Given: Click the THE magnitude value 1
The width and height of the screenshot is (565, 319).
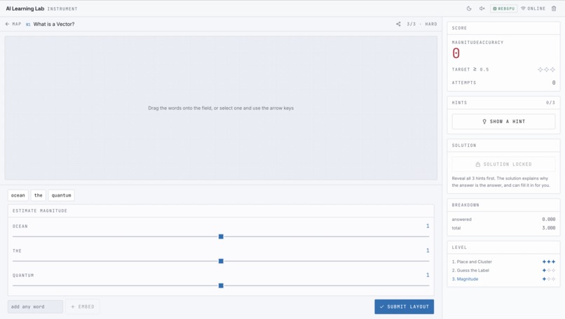Looking at the screenshot, I should [428, 250].
